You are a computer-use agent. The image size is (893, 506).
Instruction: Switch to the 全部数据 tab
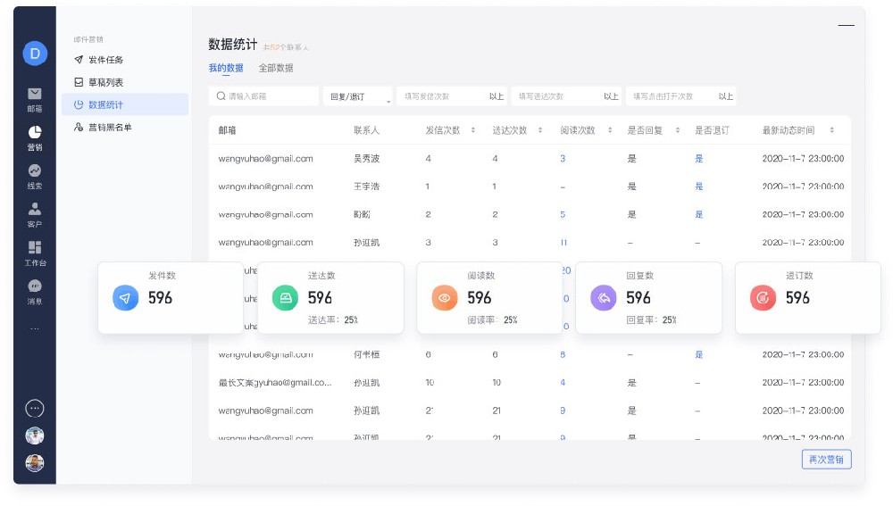[276, 69]
